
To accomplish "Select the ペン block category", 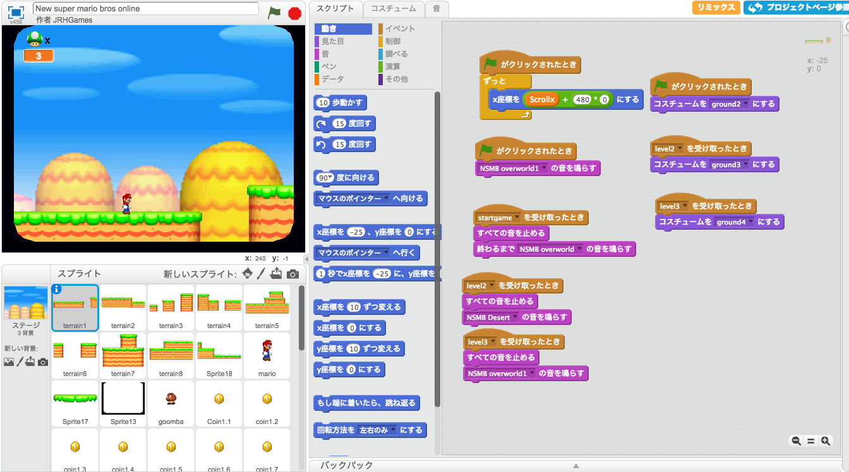I will pyautogui.click(x=343, y=67).
